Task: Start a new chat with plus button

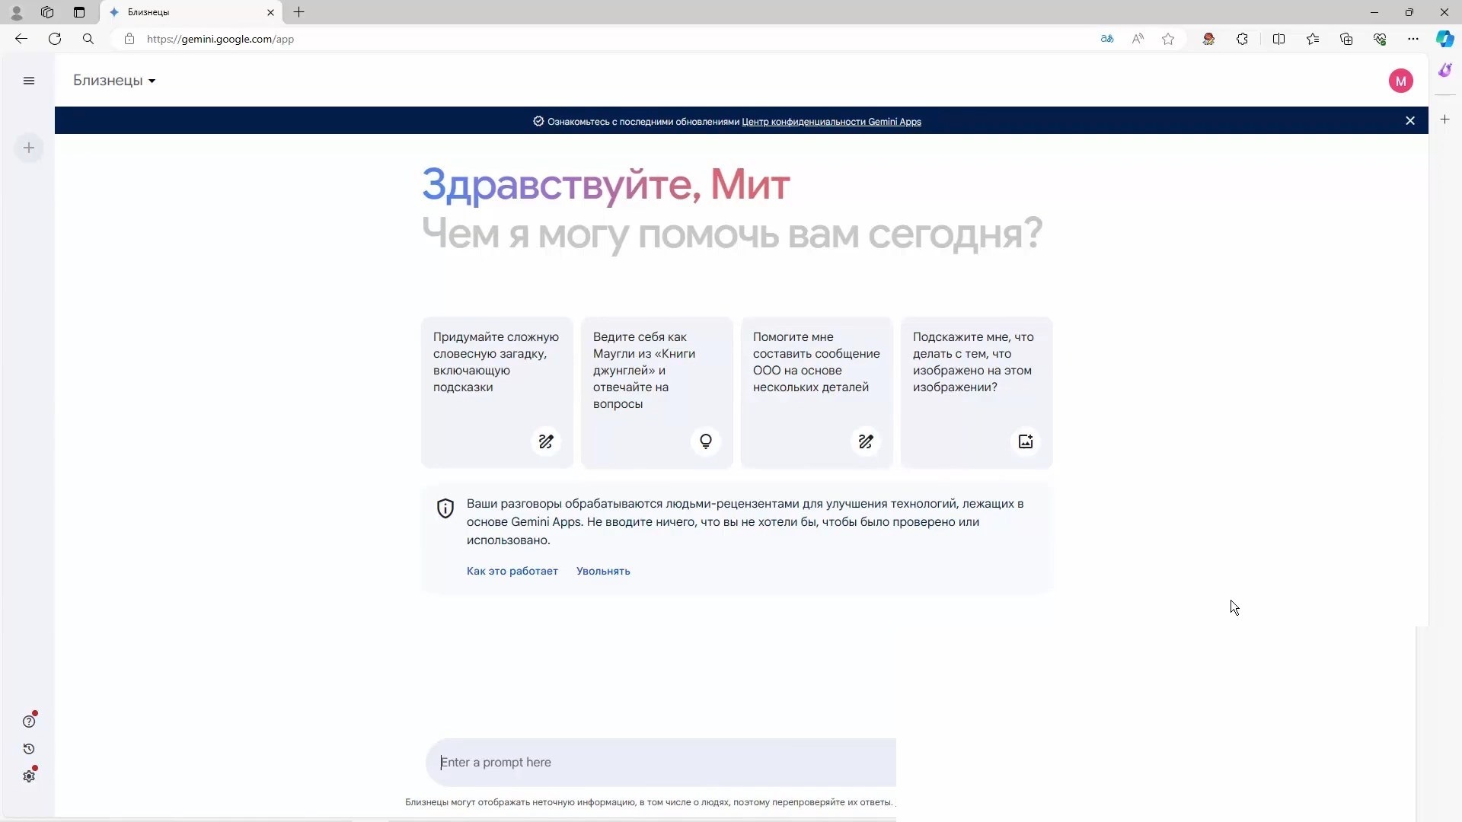Action: (29, 148)
